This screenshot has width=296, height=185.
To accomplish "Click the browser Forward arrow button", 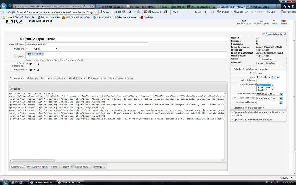I will pos(10,6).
